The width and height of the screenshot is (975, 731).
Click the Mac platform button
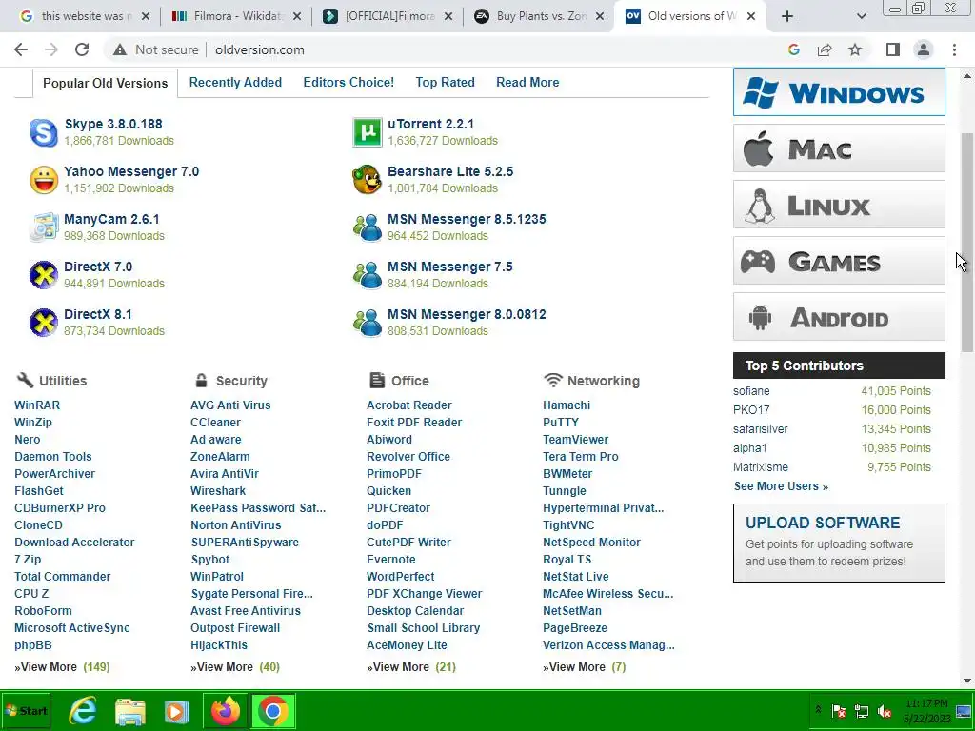839,148
